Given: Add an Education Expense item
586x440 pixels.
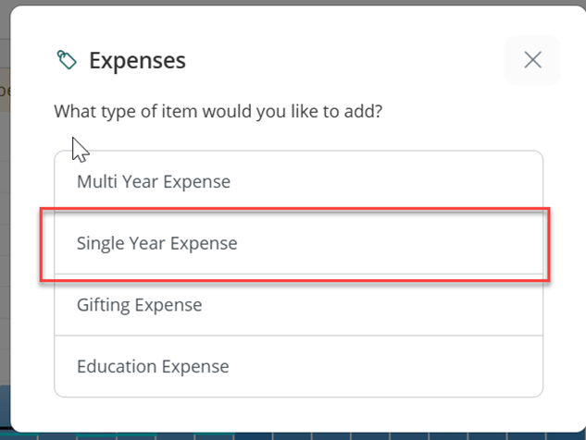Looking at the screenshot, I should (299, 366).
